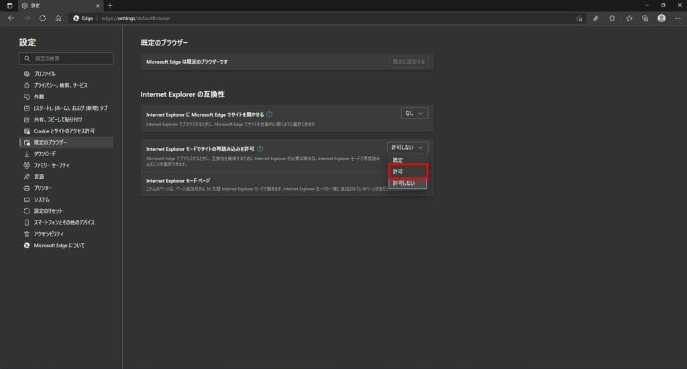Open a new tab with the plus button
The image size is (687, 369).
click(110, 5)
